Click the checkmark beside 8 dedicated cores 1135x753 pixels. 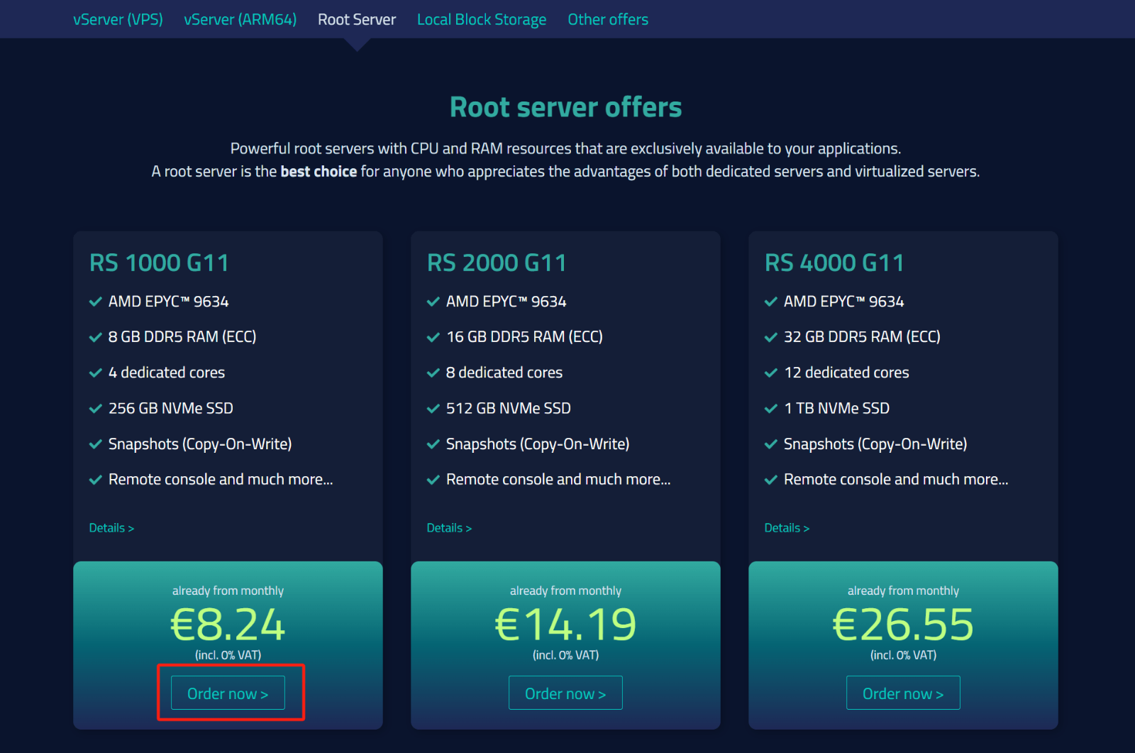point(433,373)
